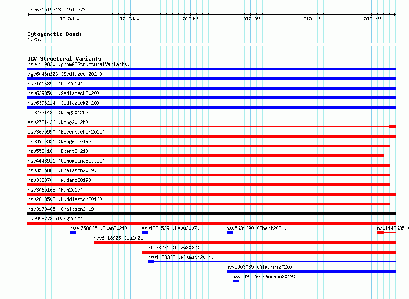Select small blue block under nsv3397260
The image size is (409, 299).
point(236,281)
